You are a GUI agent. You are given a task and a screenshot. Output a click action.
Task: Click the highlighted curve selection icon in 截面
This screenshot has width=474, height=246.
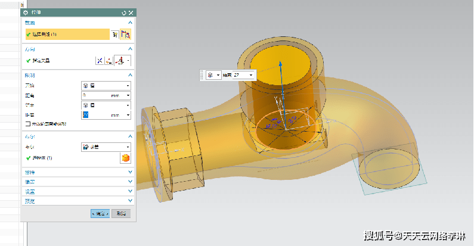tap(125, 35)
